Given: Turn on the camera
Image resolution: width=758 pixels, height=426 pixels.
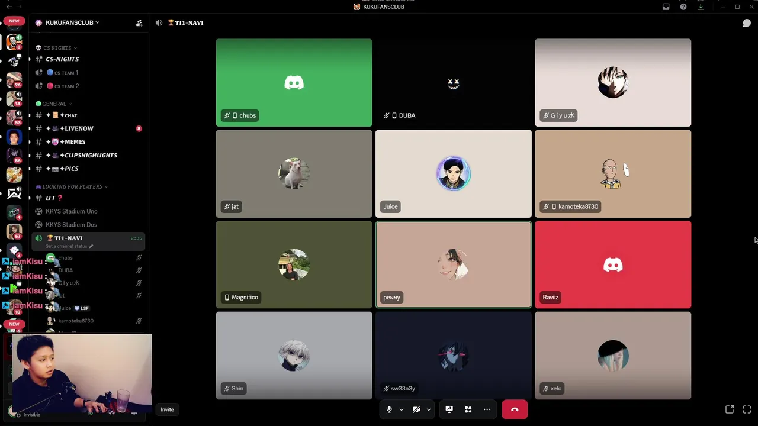Looking at the screenshot, I should [x=416, y=409].
